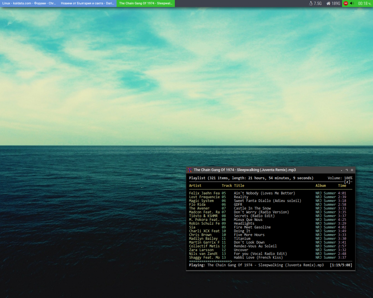The width and height of the screenshot is (373, 298).
Task: Click the artist name Magic System
Action: pyautogui.click(x=201, y=201)
